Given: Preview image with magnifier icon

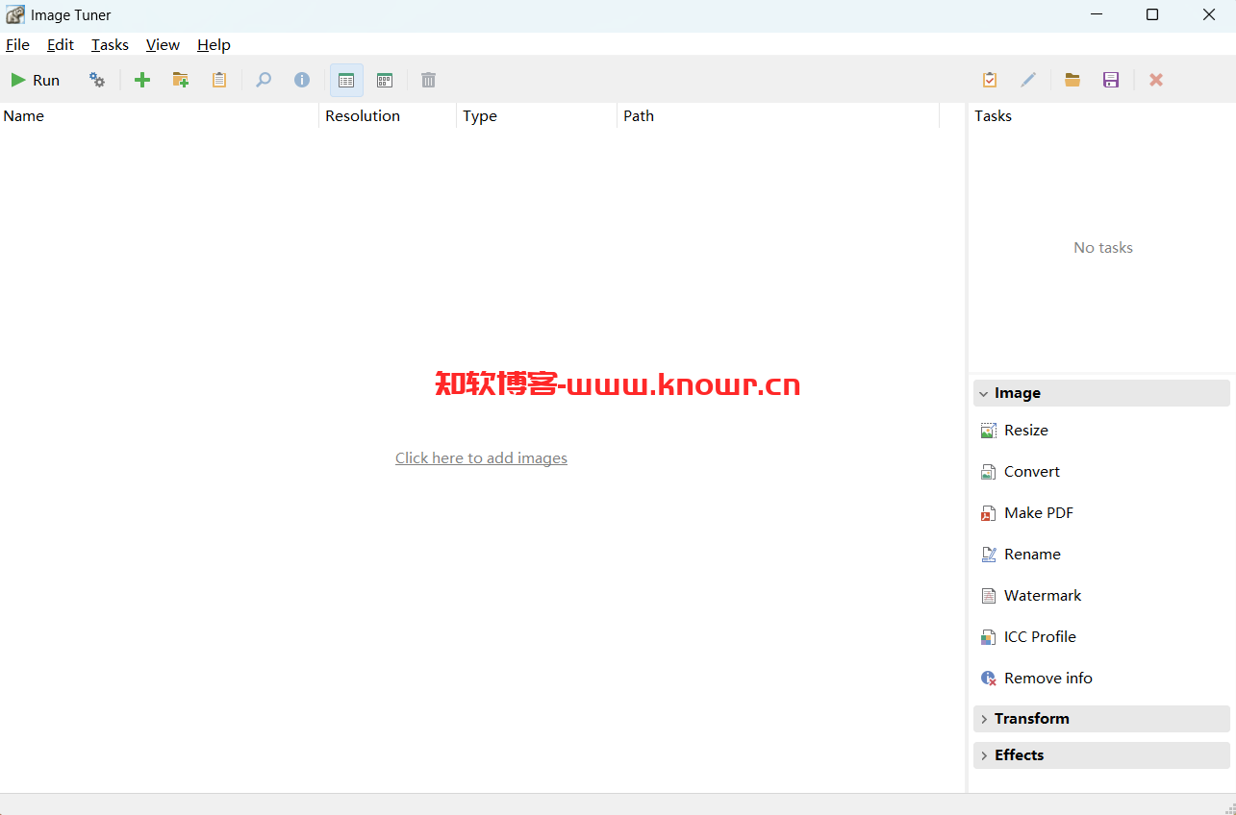Looking at the screenshot, I should click(x=264, y=80).
